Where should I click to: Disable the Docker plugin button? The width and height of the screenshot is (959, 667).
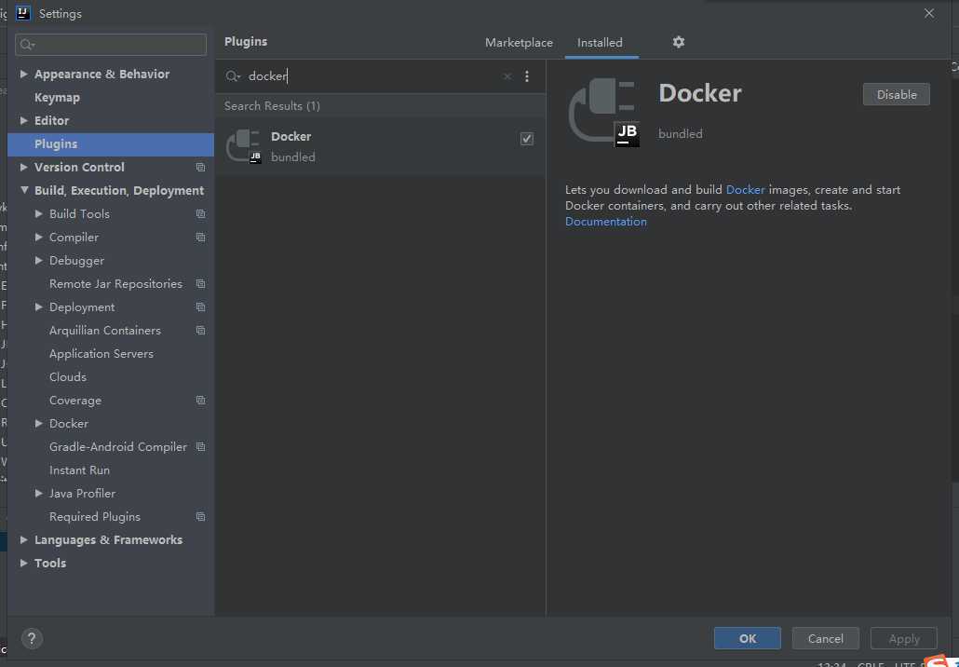click(x=896, y=95)
